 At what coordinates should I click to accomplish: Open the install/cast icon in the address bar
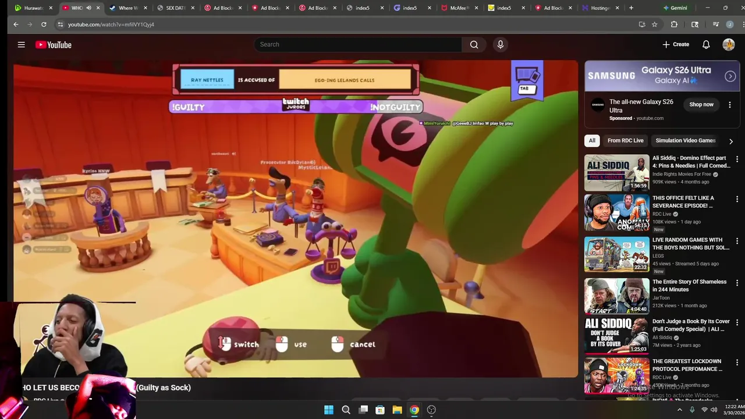[642, 24]
